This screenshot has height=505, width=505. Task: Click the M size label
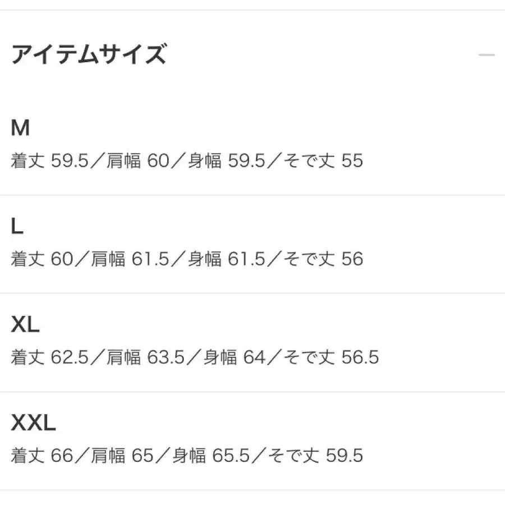(x=19, y=128)
